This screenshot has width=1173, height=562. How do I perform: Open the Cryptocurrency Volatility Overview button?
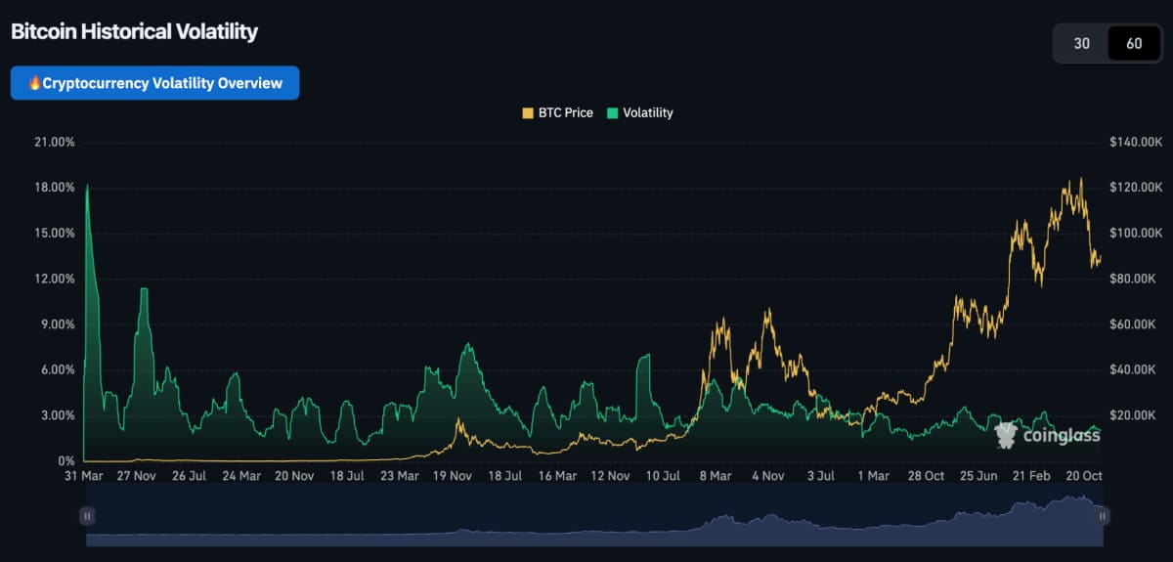(x=154, y=83)
